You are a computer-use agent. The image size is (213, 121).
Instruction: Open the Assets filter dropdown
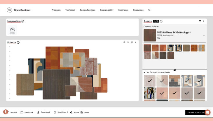[200, 21]
